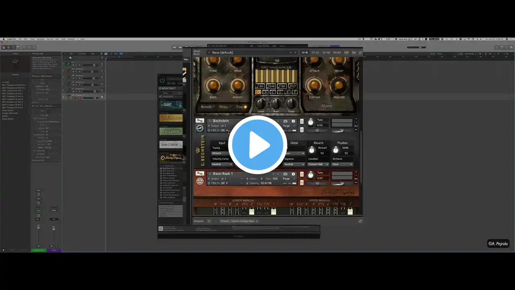Select The Giant library thumbnail

(171, 104)
